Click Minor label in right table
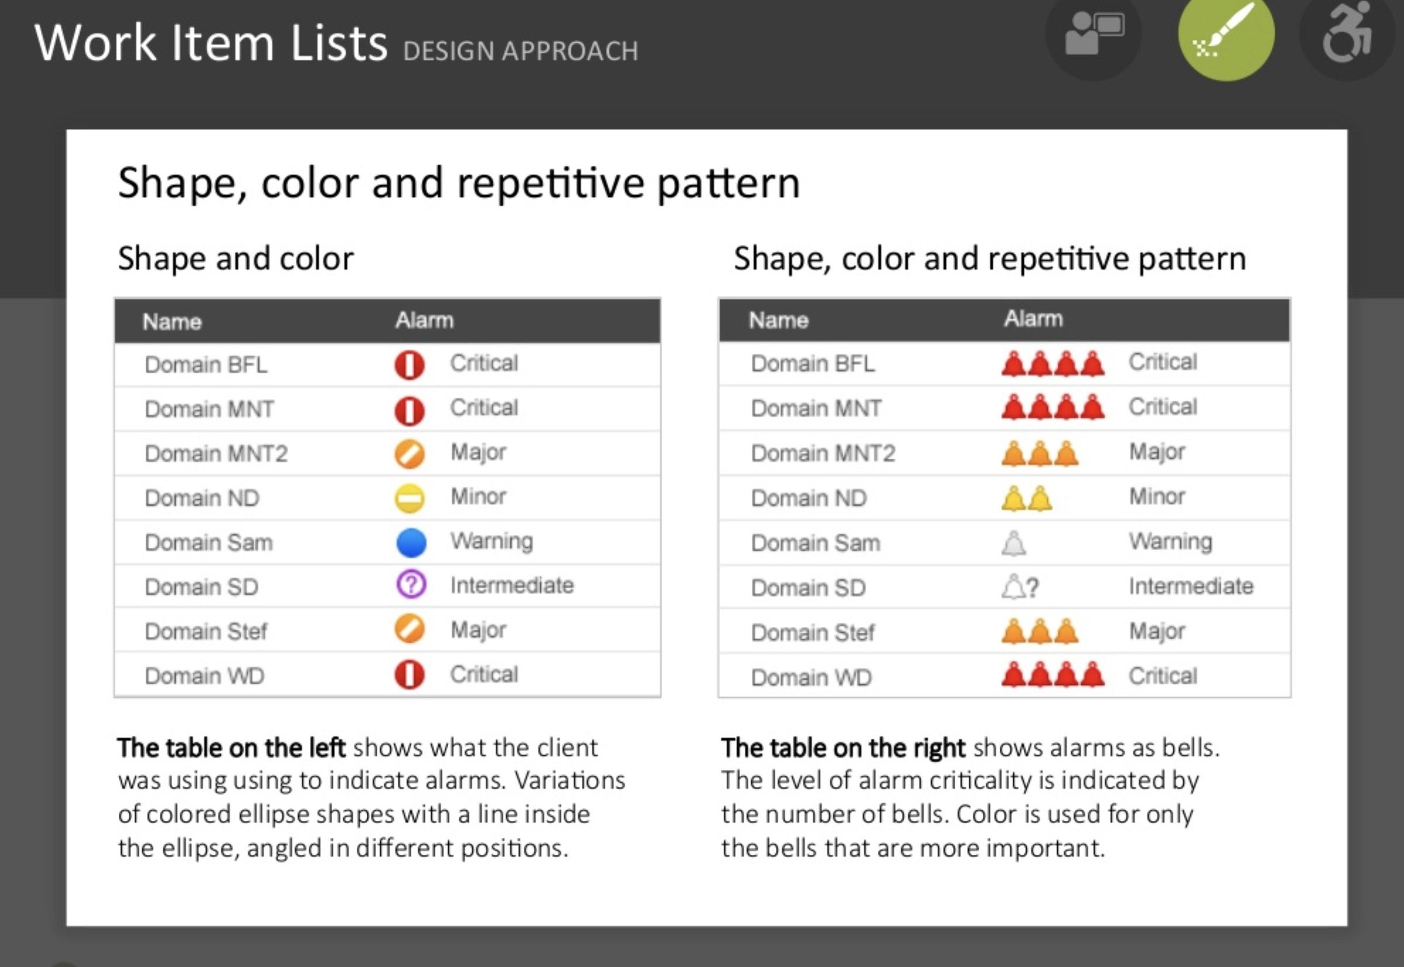 pyautogui.click(x=1157, y=497)
